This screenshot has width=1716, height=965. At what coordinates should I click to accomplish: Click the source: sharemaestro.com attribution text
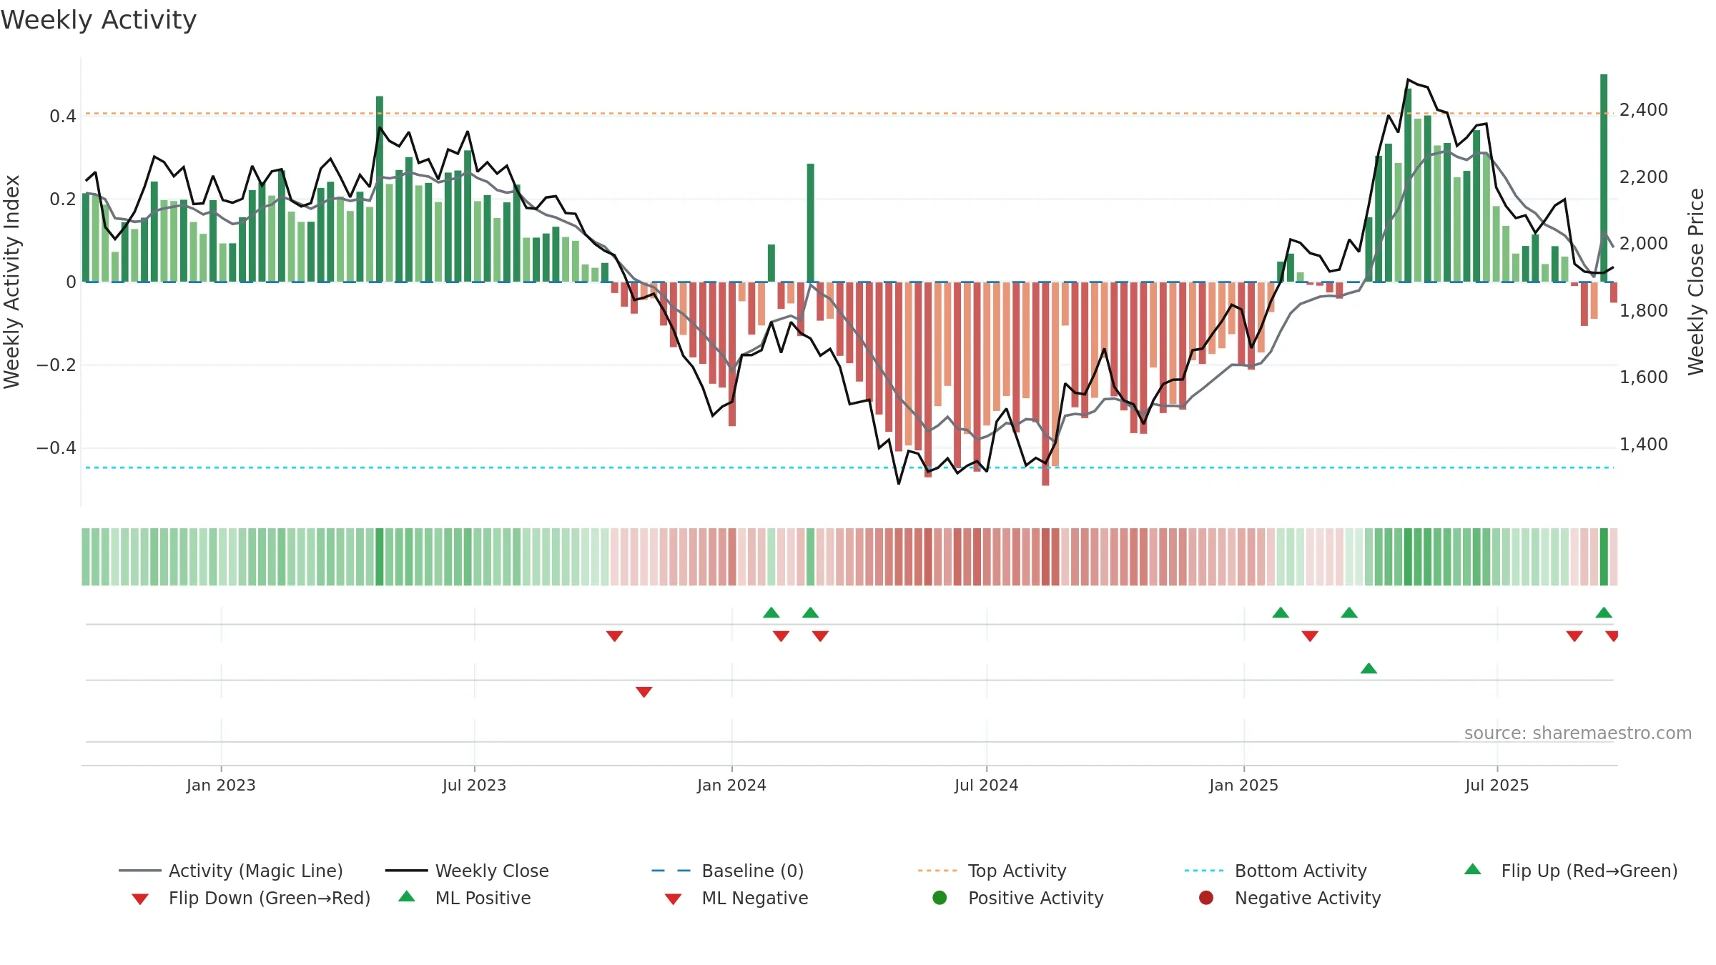(x=1577, y=733)
